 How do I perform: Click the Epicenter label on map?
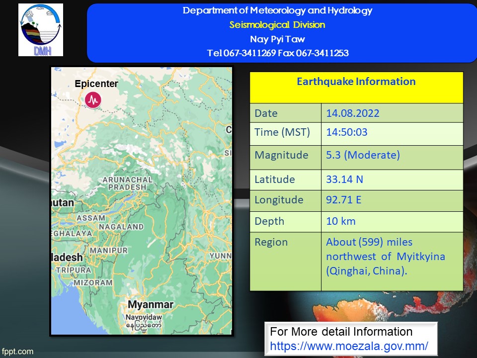point(96,84)
